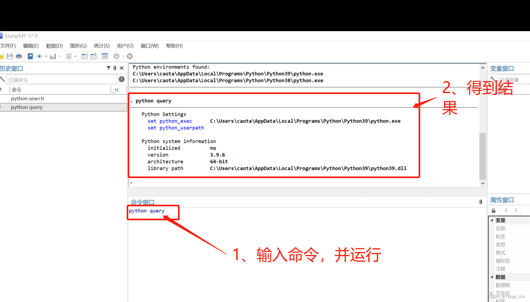Click the Break (X circle) toolbar icon
Viewport: 530px width, 302px height.
130,56
